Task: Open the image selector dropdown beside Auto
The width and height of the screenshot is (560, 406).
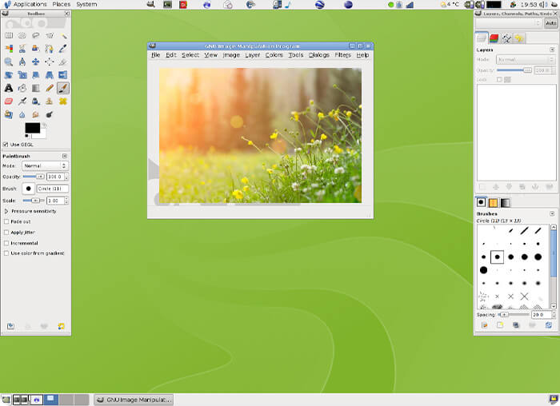Action: (x=509, y=23)
